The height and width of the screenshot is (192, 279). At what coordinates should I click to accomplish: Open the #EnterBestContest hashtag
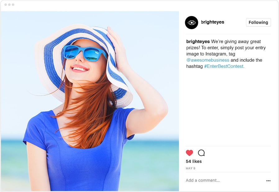(223, 66)
